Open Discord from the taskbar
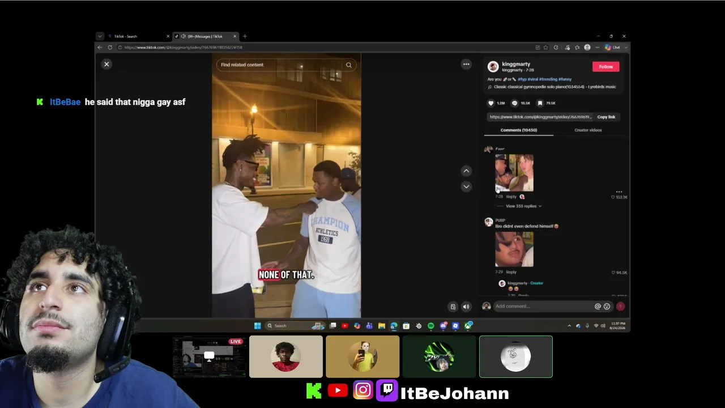 coord(443,326)
